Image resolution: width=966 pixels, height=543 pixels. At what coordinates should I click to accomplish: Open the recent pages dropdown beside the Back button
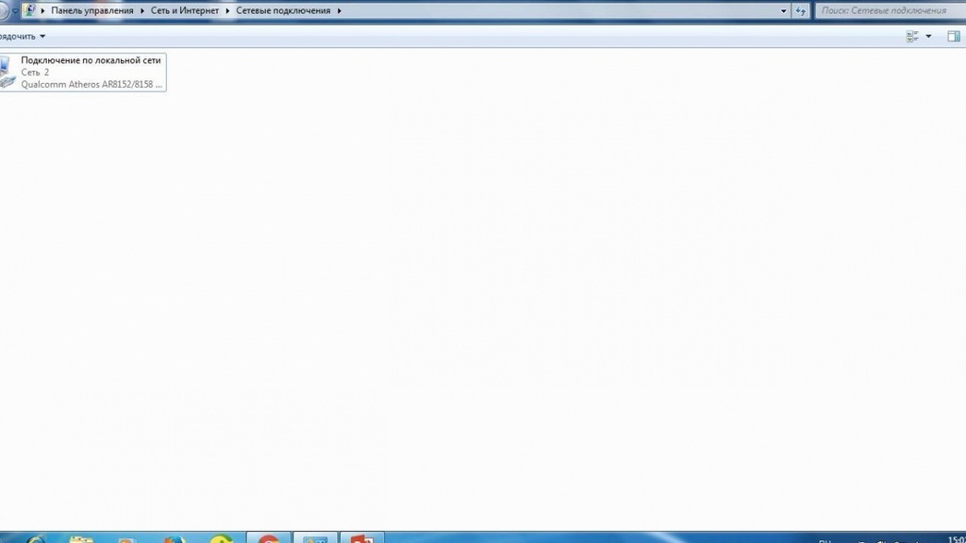[x=15, y=10]
